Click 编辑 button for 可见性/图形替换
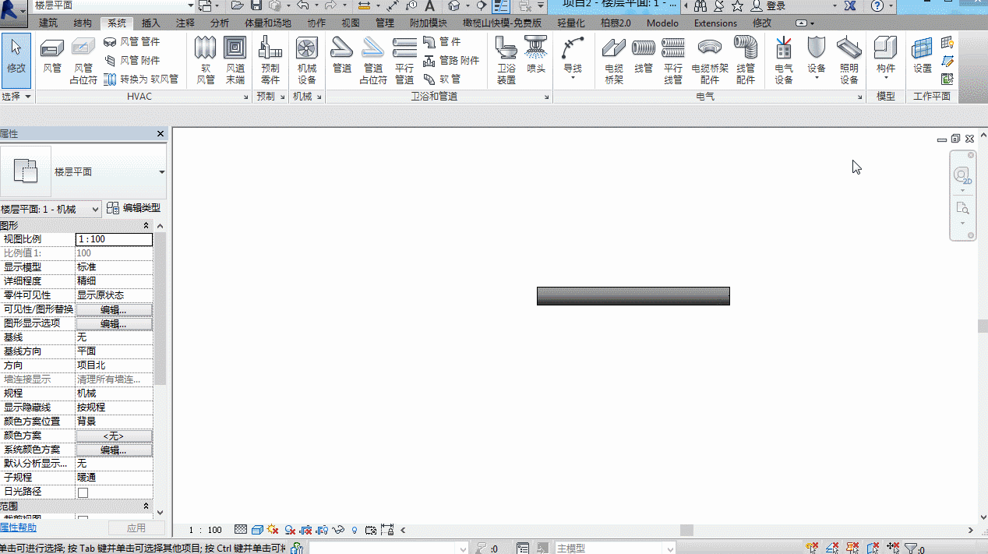The height and width of the screenshot is (554, 988). 114,310
